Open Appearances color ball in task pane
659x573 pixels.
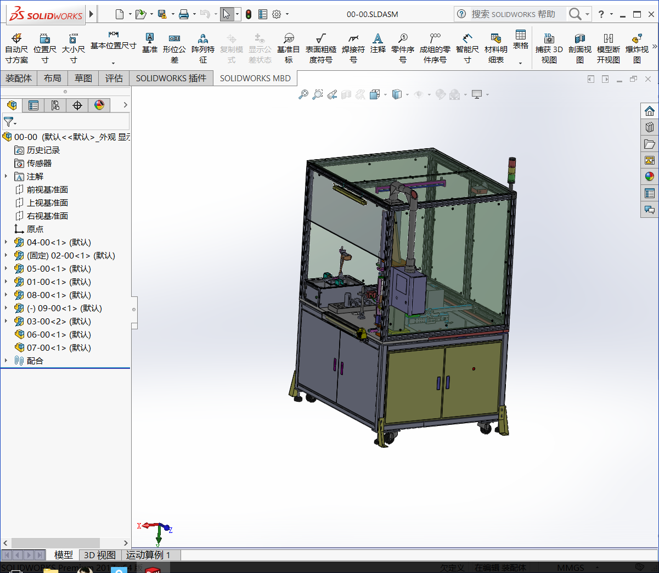coord(650,177)
